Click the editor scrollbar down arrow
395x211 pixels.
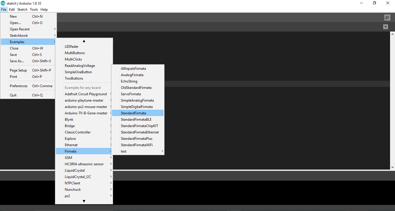(392, 167)
